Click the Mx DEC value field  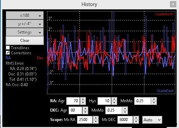125,120
